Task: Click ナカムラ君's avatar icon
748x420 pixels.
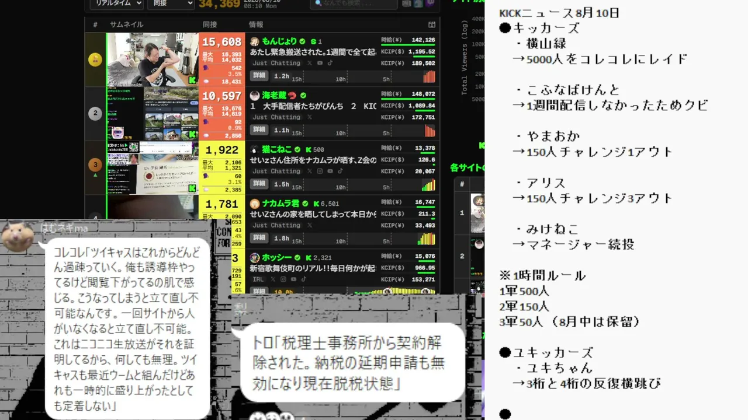Action: tap(255, 204)
